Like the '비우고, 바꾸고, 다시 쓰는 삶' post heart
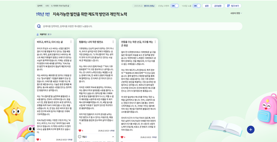Image resolution: width=277 pixels, height=142 pixels. tap(38, 140)
